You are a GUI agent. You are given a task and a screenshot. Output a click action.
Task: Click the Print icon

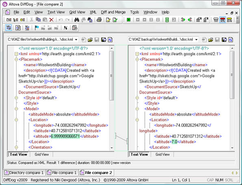point(99,20)
